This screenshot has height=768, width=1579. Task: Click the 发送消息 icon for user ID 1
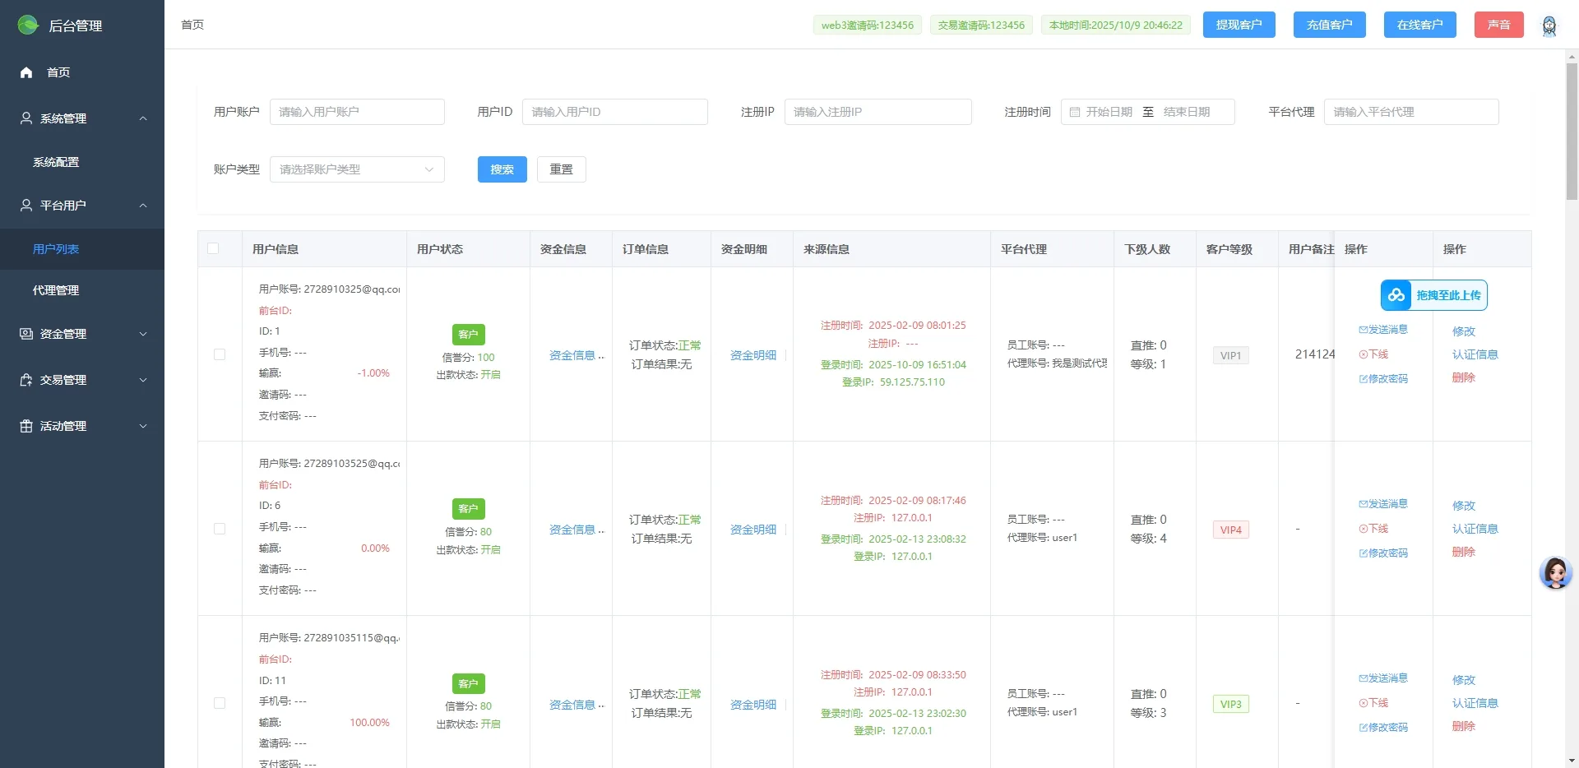(x=1362, y=329)
